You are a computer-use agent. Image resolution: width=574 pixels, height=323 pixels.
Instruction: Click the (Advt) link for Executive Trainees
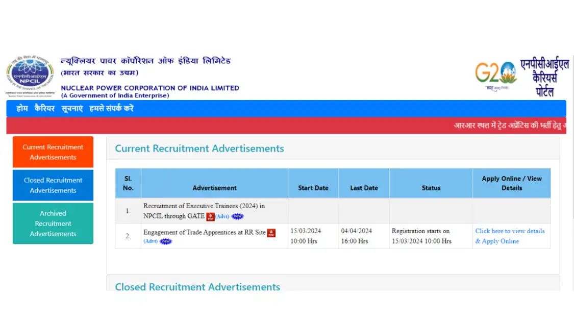[x=222, y=216]
